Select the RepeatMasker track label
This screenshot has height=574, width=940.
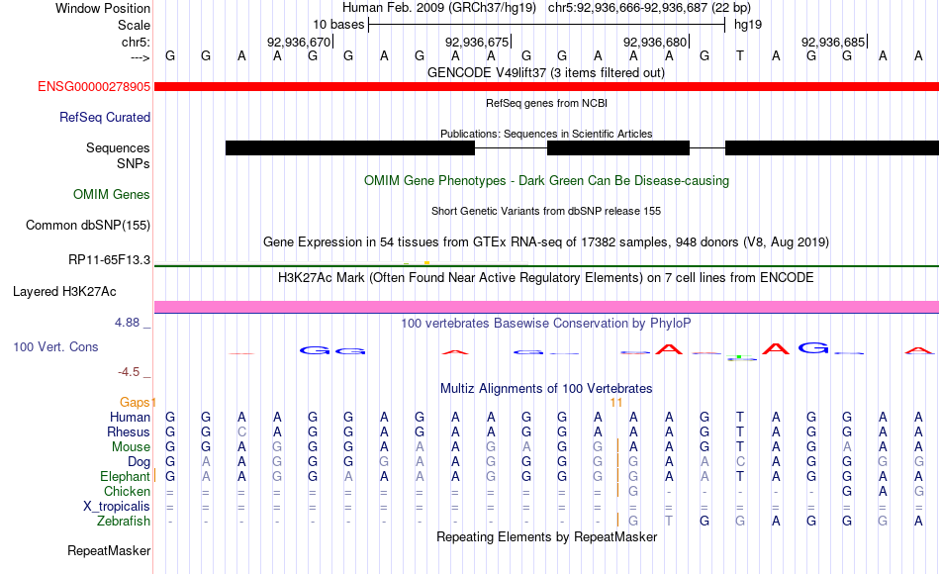[x=109, y=551]
